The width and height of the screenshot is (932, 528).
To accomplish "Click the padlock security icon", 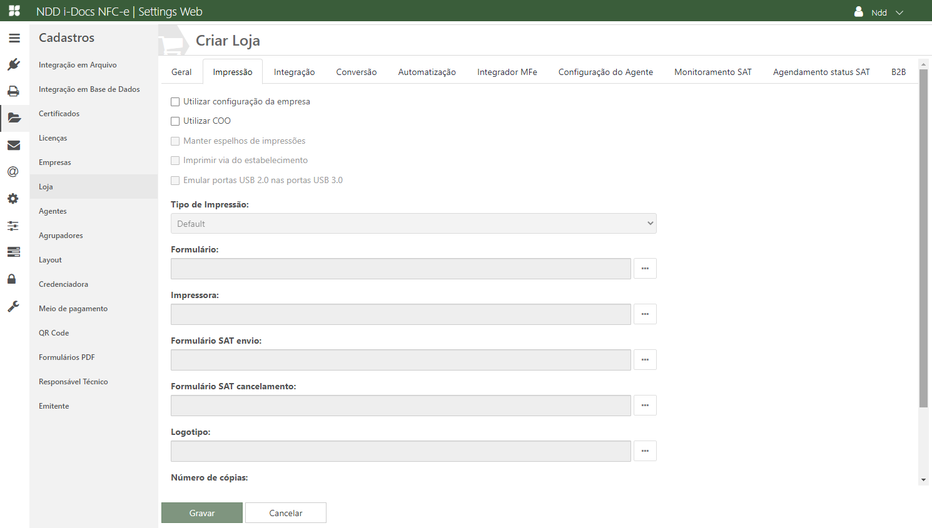I will pyautogui.click(x=12, y=279).
